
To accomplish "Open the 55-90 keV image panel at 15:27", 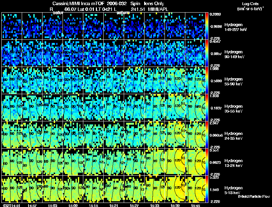I will coord(134,81).
